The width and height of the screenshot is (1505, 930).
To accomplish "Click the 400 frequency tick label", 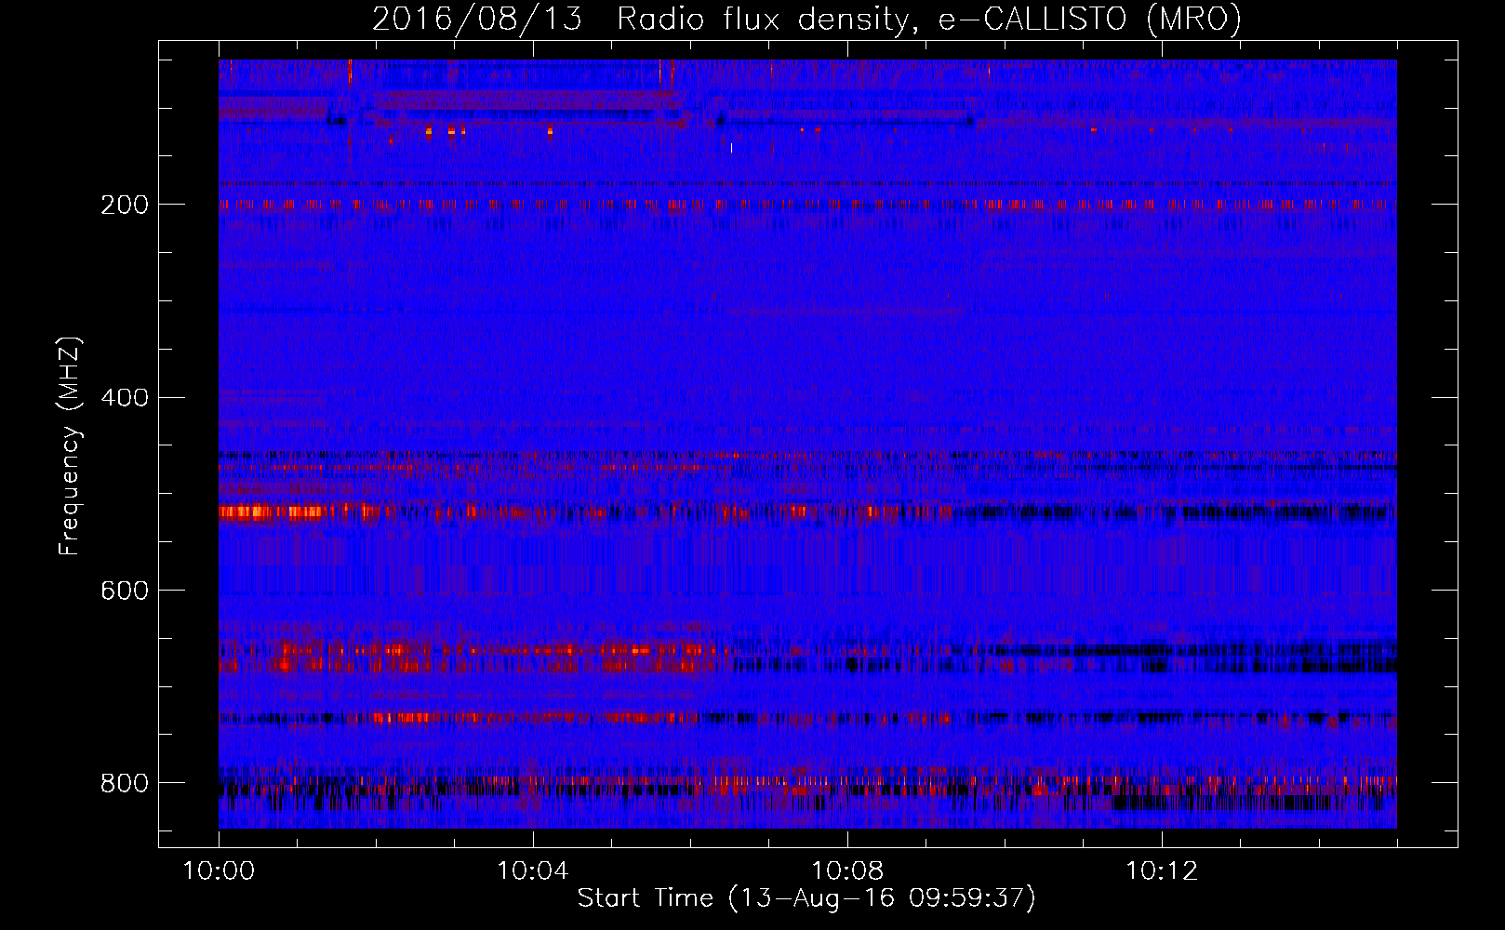I will tap(125, 398).
